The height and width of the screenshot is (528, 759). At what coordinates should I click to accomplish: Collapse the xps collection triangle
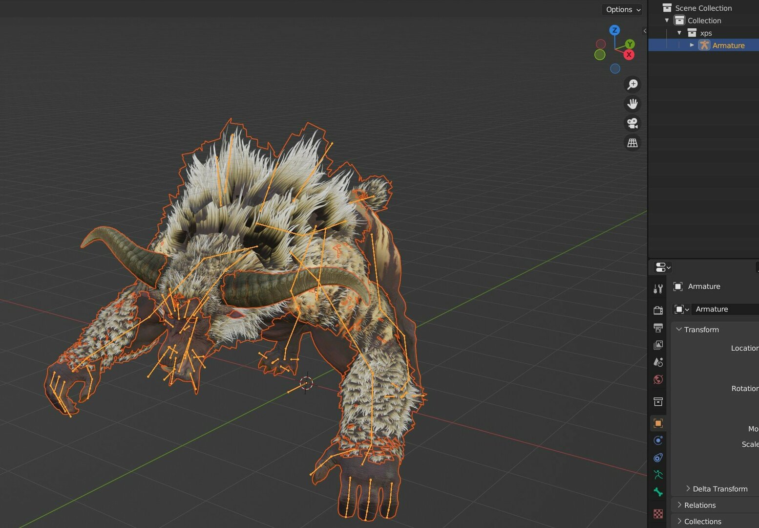(679, 33)
